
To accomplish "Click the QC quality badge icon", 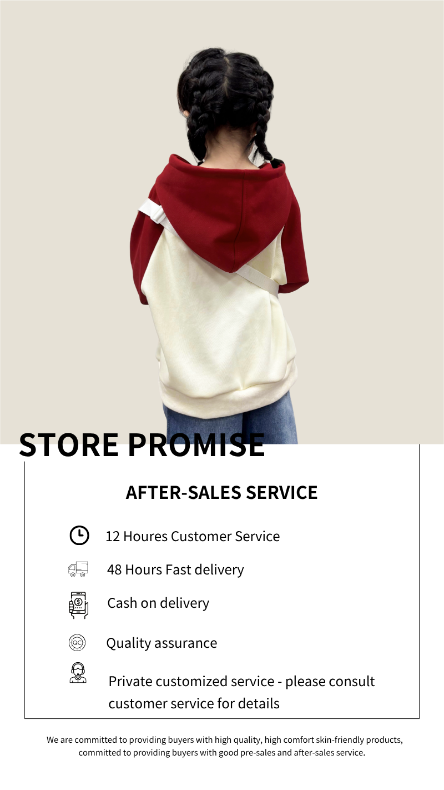I will [x=77, y=643].
